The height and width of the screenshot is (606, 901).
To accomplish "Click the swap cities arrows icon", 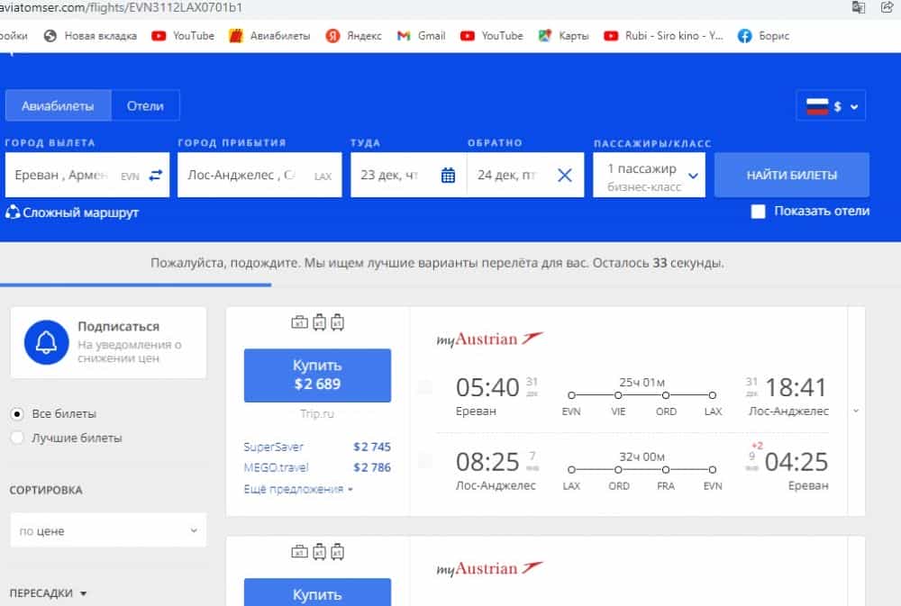I will (156, 176).
